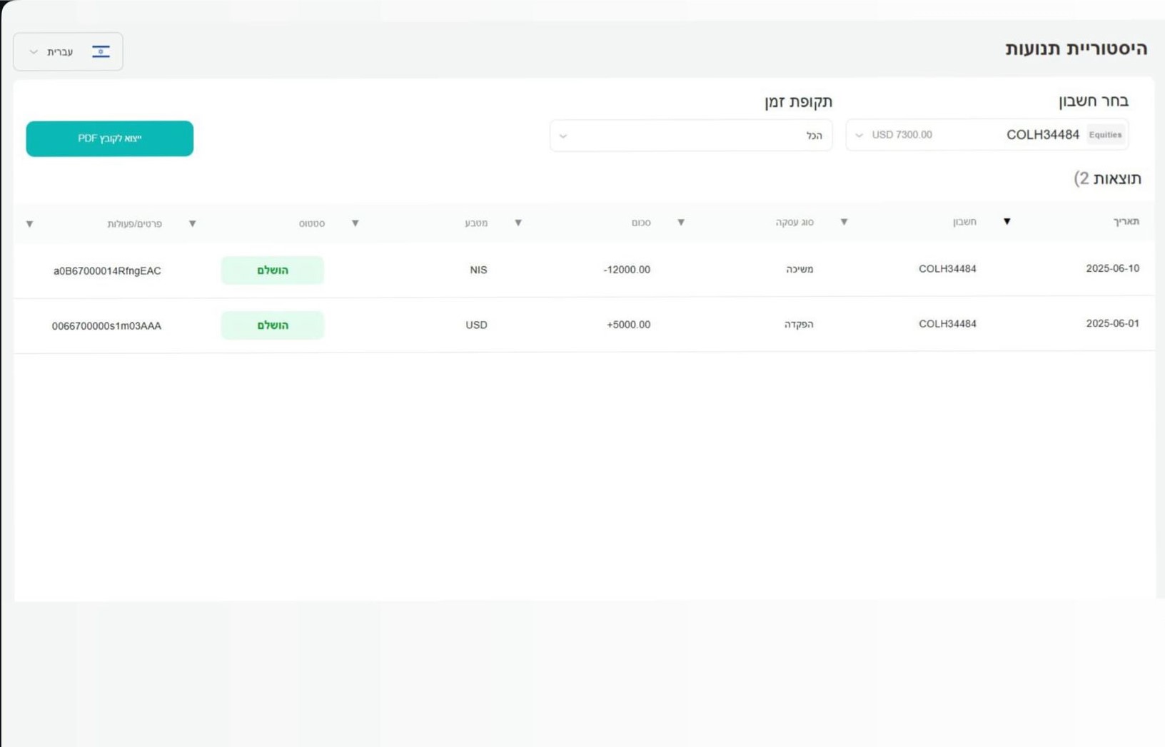Click the sort arrow next to מטבע column
Screen dimensions: 1165x747
[x=355, y=223]
